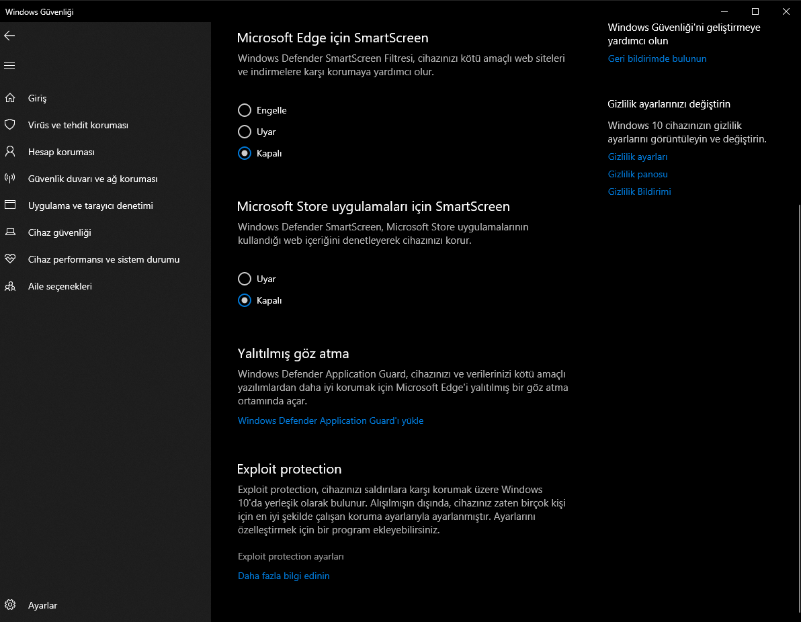Viewport: 801px width, 622px height.
Task: Click the laptop icon for Cihaz güvenliği
Action: pyautogui.click(x=10, y=232)
